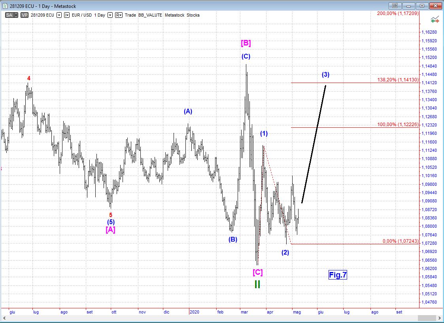The image size is (444, 323).
Task: Select the red 5 wave label
Action: coord(111,215)
